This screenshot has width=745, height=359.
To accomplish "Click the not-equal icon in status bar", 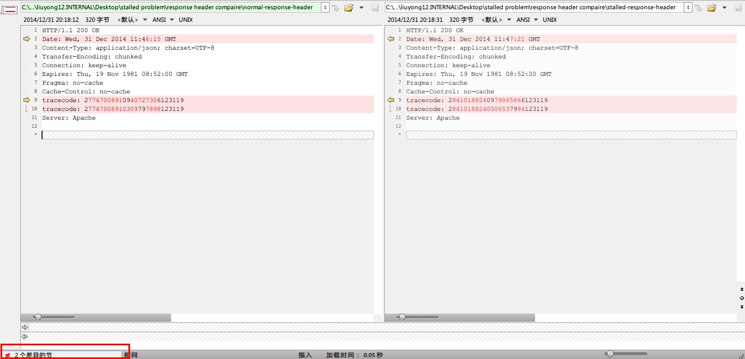I will (8, 355).
